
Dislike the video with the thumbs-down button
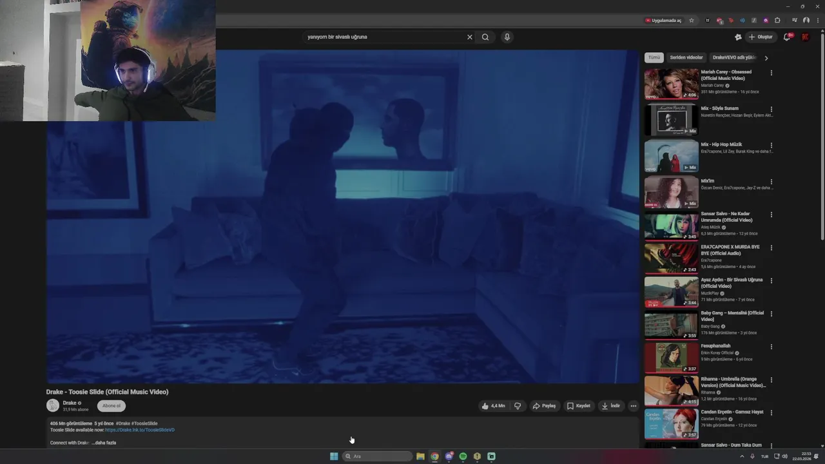tap(518, 406)
